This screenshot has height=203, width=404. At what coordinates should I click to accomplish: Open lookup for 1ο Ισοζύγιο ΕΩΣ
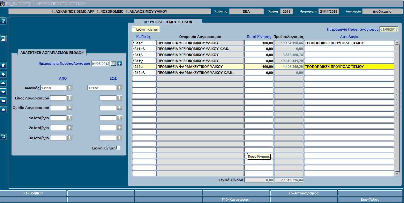pyautogui.click(x=119, y=118)
